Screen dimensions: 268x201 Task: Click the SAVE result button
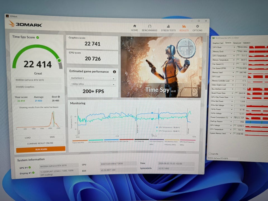click(52, 137)
